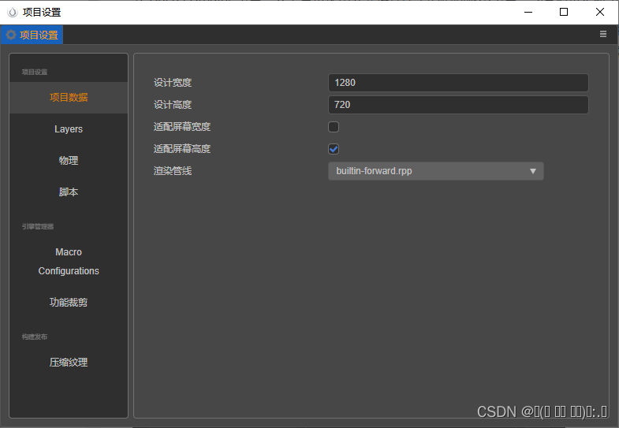Enable the 适配屏幕宽度 checkbox

pos(334,127)
